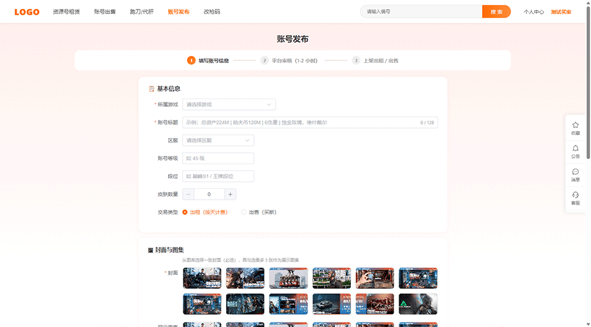Image resolution: width=591 pixels, height=327 pixels.
Task: Click the 账号发布 page heading
Action: (292, 39)
